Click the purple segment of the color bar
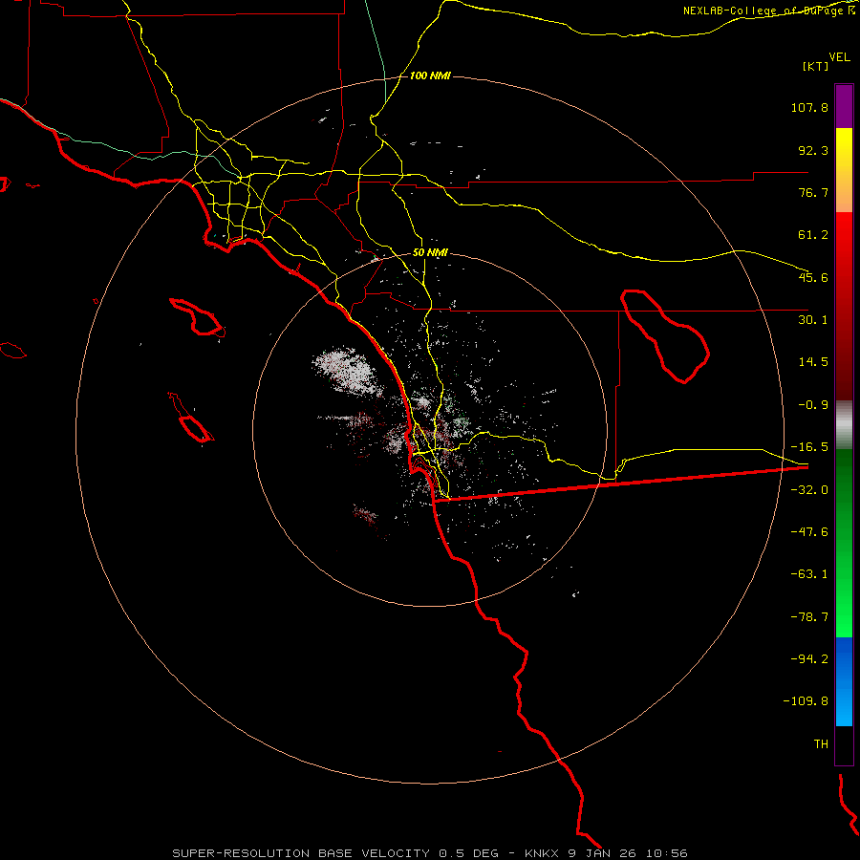Viewport: 860px width, 860px height. tap(844, 106)
